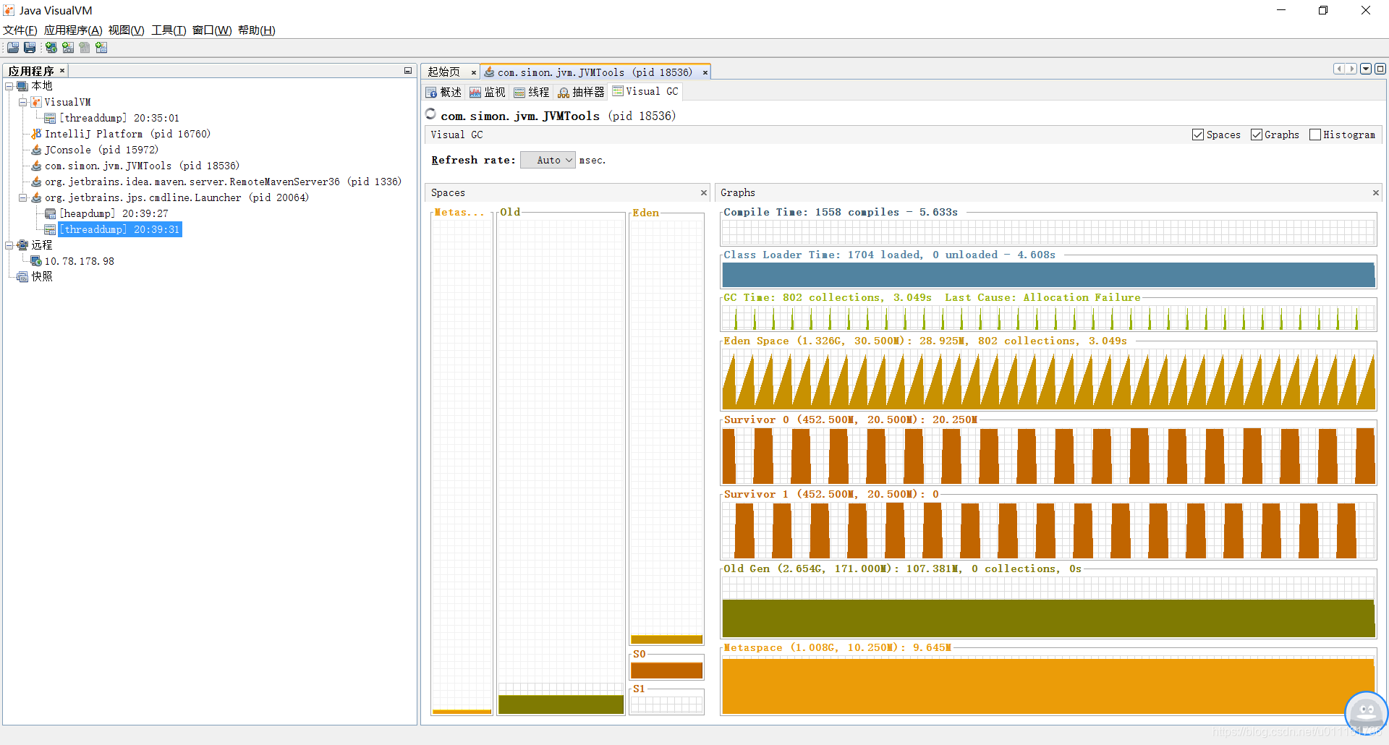Enable the Histogram checkbox
Screen dimensions: 1389x745
click(x=1315, y=135)
